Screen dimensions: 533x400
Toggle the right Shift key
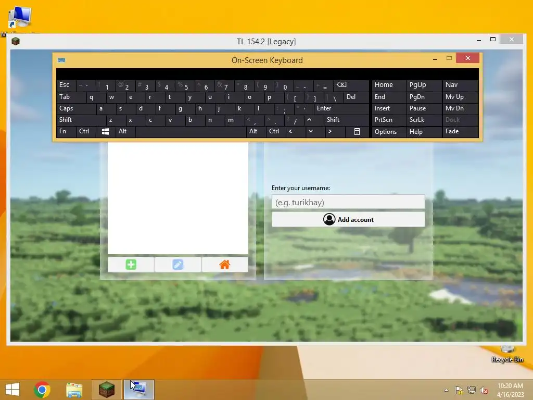pos(346,120)
